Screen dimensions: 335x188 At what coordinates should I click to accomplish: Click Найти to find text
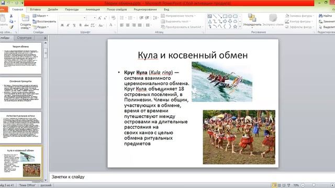pos(326,16)
